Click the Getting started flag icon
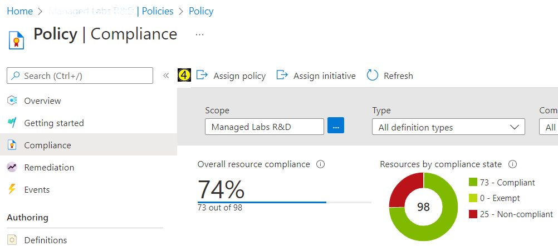This screenshot has width=558, height=246. click(12, 123)
